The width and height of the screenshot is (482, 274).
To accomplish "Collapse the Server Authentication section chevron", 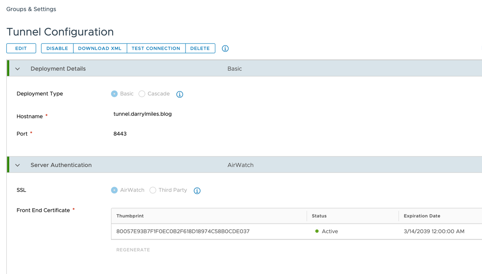I will pyautogui.click(x=17, y=165).
